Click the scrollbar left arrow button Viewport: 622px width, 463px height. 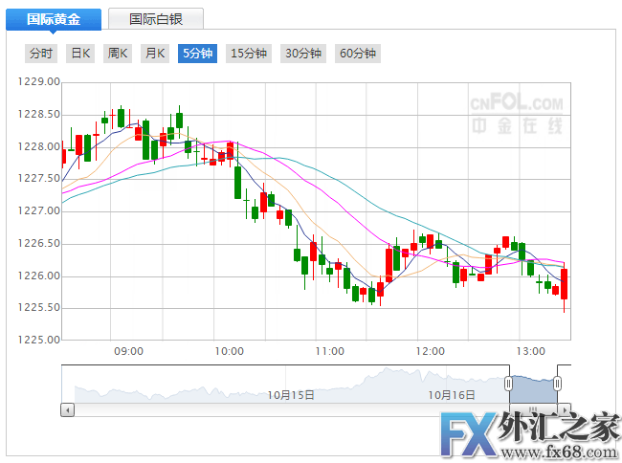tap(67, 409)
